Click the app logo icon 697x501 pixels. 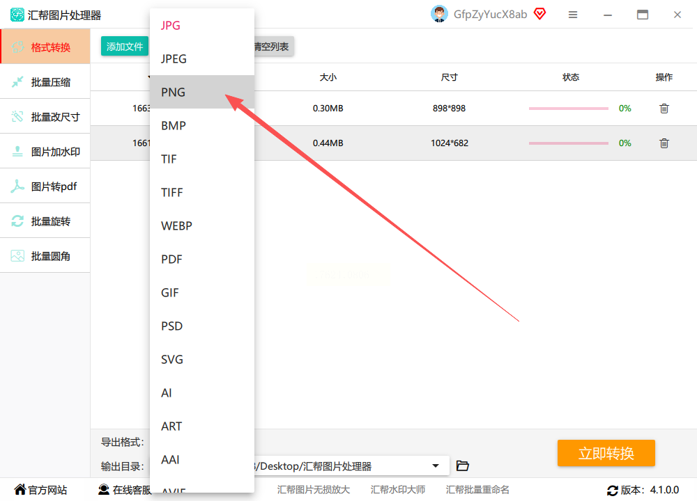(17, 15)
